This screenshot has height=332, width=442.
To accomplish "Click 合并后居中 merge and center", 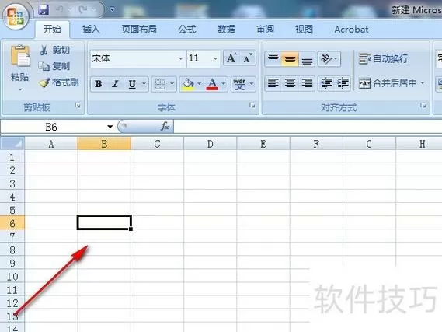I will point(388,83).
